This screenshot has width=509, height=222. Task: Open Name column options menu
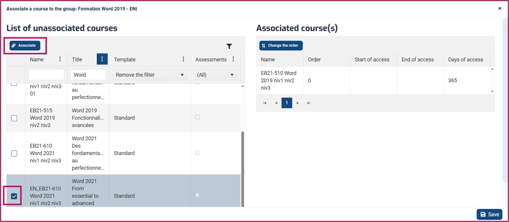coord(60,59)
